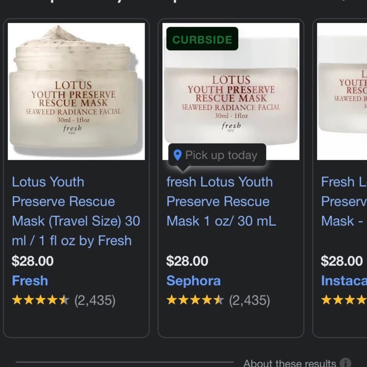Click the 'About these results' text

point(290,363)
